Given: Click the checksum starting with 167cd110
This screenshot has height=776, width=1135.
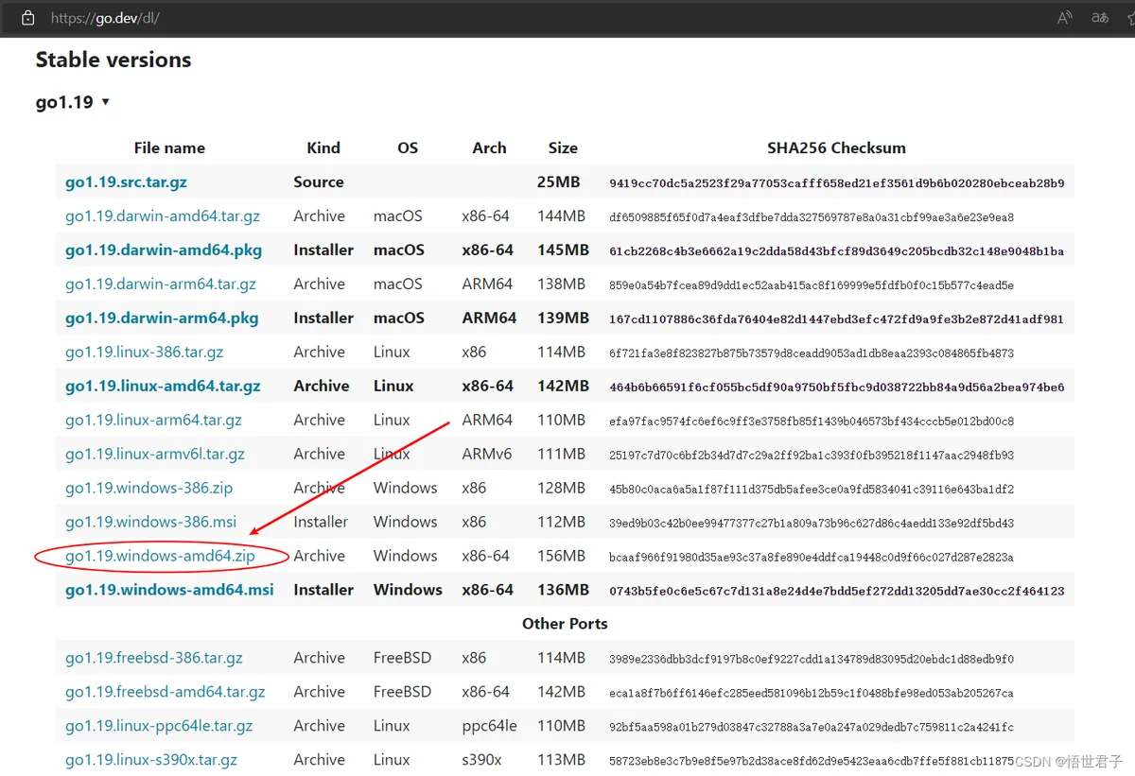Looking at the screenshot, I should pyautogui.click(x=837, y=319).
